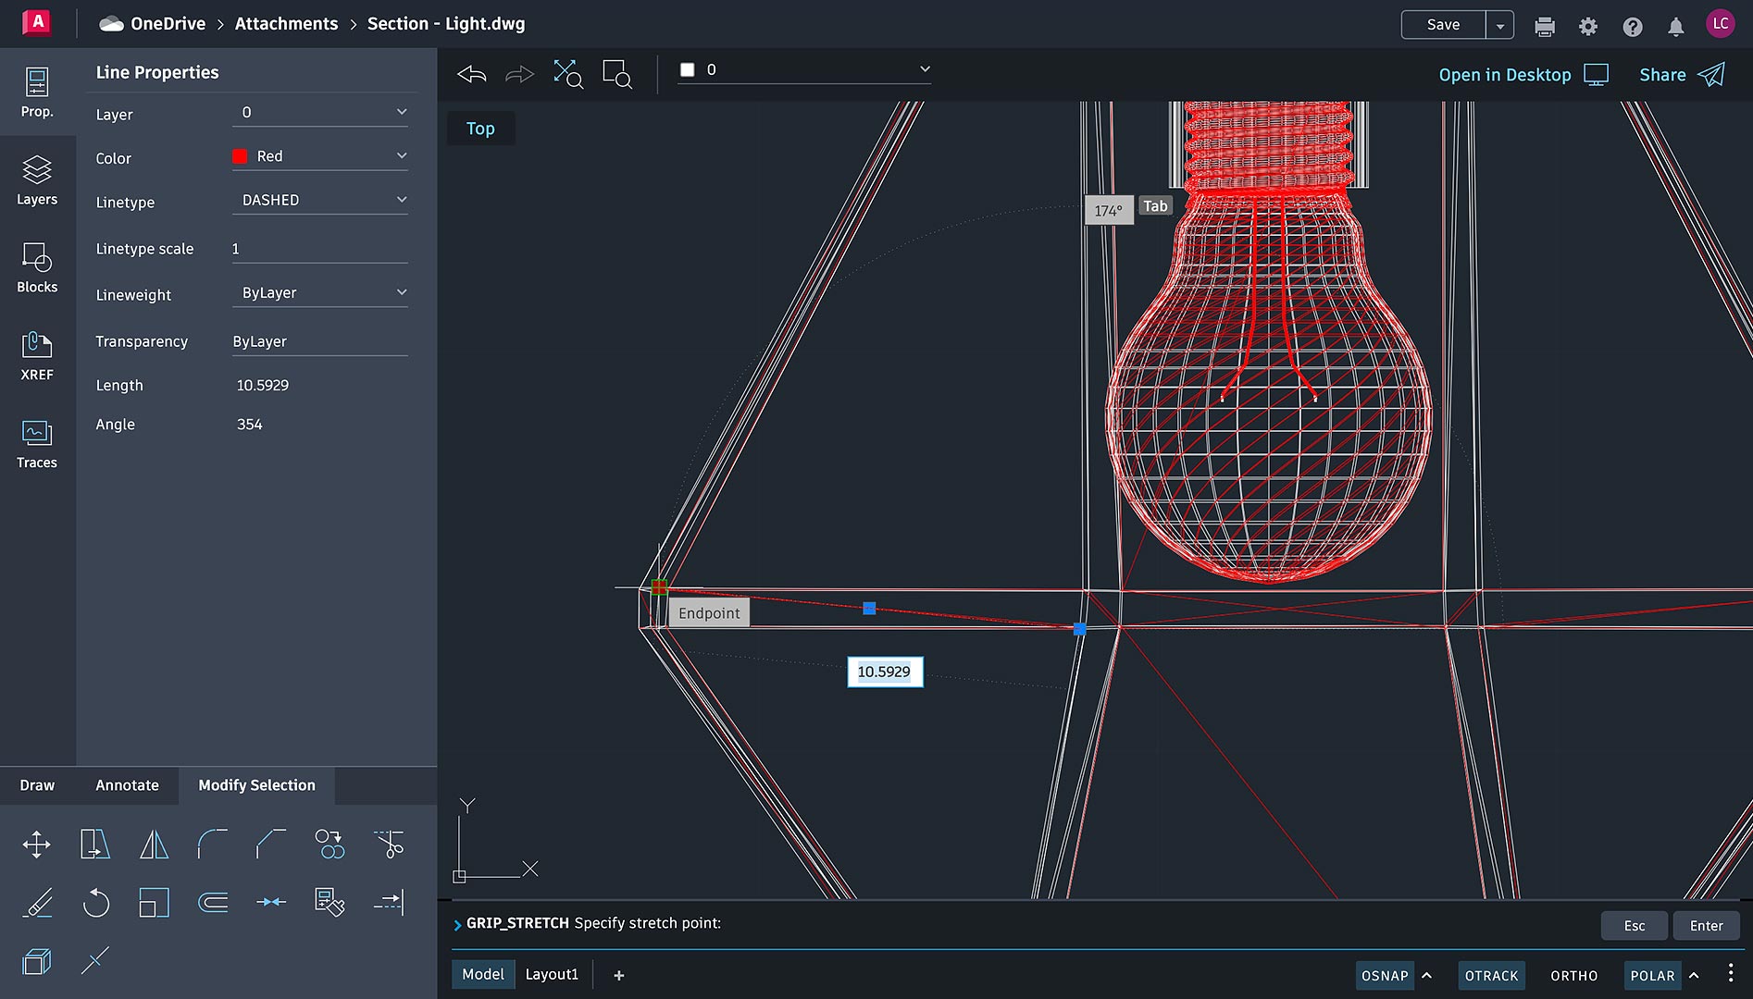Image resolution: width=1753 pixels, height=999 pixels.
Task: Click the Red color swatch
Action: (x=240, y=156)
